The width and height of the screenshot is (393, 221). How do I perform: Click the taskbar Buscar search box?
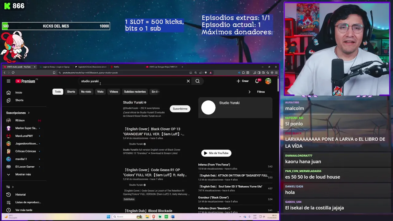[x=127, y=217]
